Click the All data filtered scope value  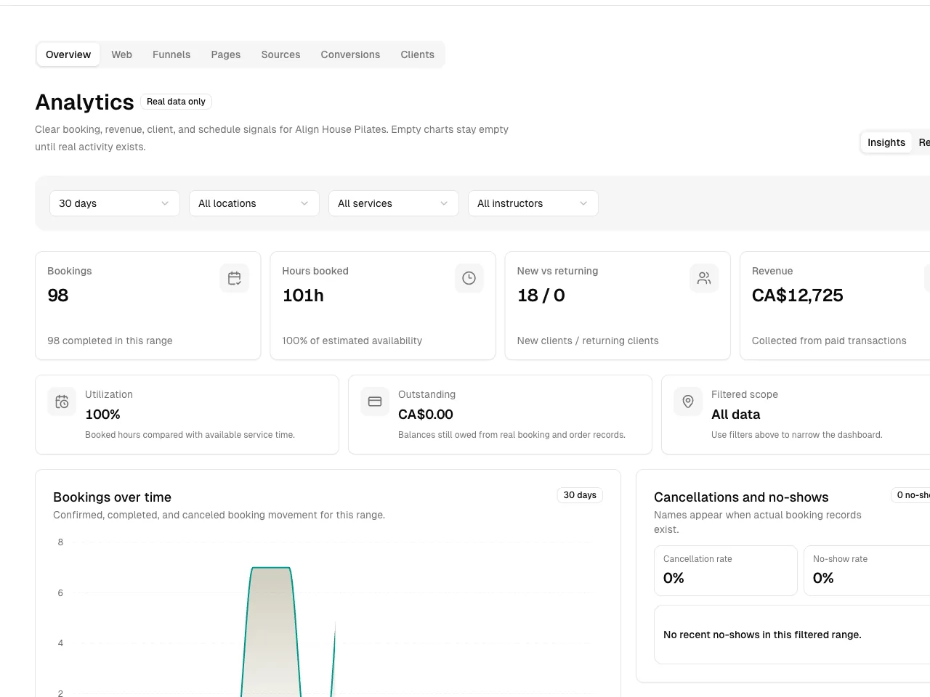736,415
